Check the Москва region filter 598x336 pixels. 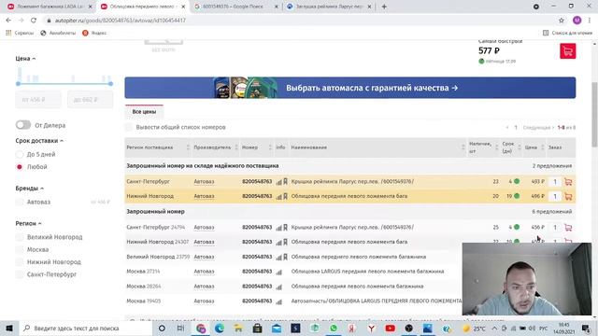pos(20,249)
